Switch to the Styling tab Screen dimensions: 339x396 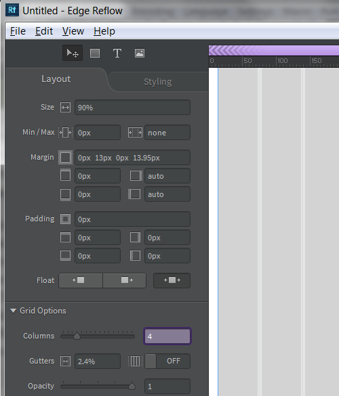(158, 82)
